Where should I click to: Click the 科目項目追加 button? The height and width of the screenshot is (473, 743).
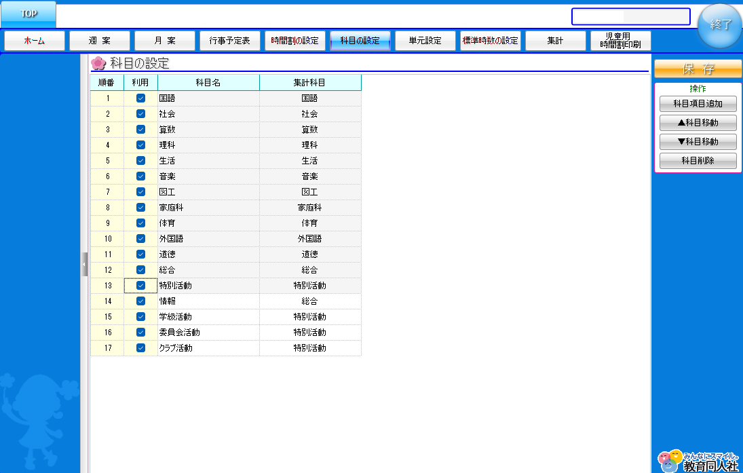698,104
